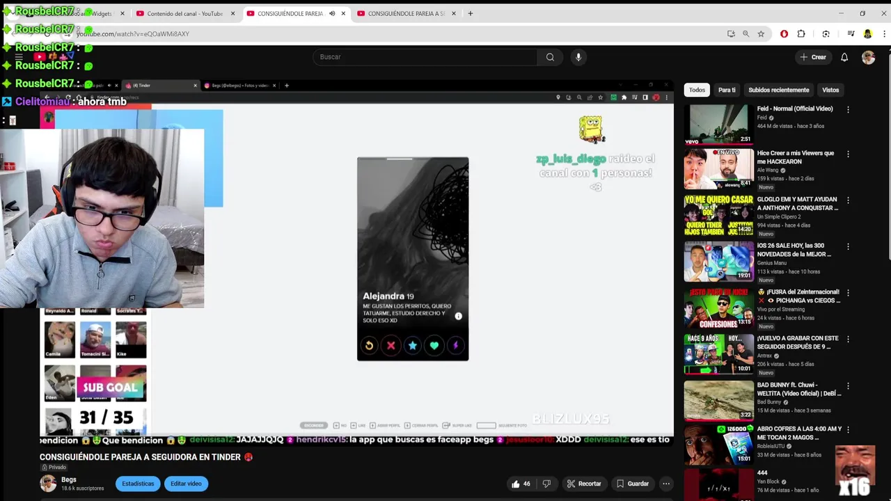Open Estadísticas for this video
891x501 pixels.
(138, 484)
